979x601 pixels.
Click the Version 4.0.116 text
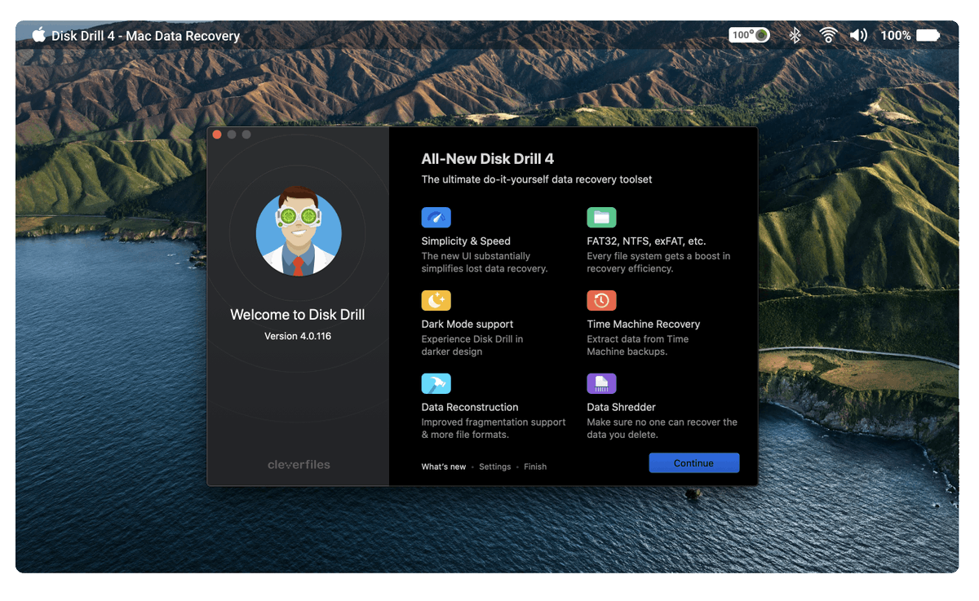(298, 336)
